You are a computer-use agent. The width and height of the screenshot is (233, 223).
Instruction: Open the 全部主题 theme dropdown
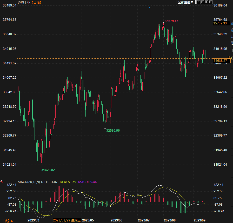(185, 2)
